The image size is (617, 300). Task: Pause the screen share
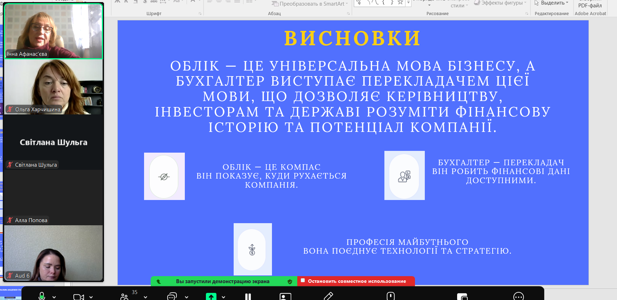point(248,297)
